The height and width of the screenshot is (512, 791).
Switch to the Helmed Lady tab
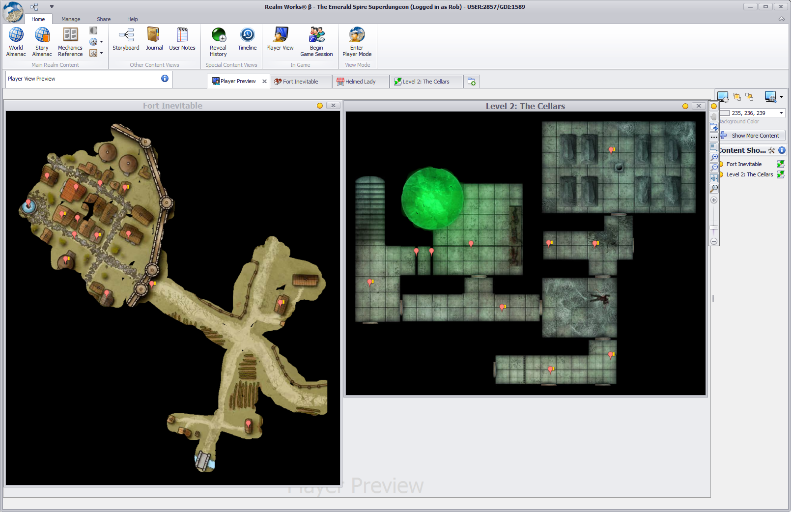coord(360,82)
